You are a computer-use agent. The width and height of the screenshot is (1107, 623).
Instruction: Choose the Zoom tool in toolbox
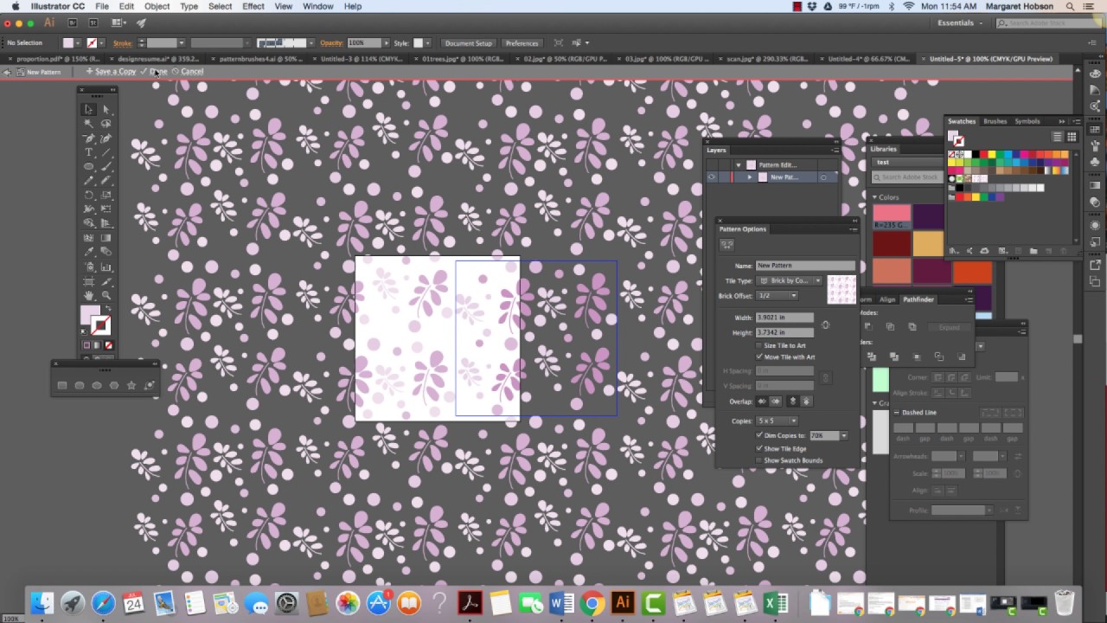[106, 296]
